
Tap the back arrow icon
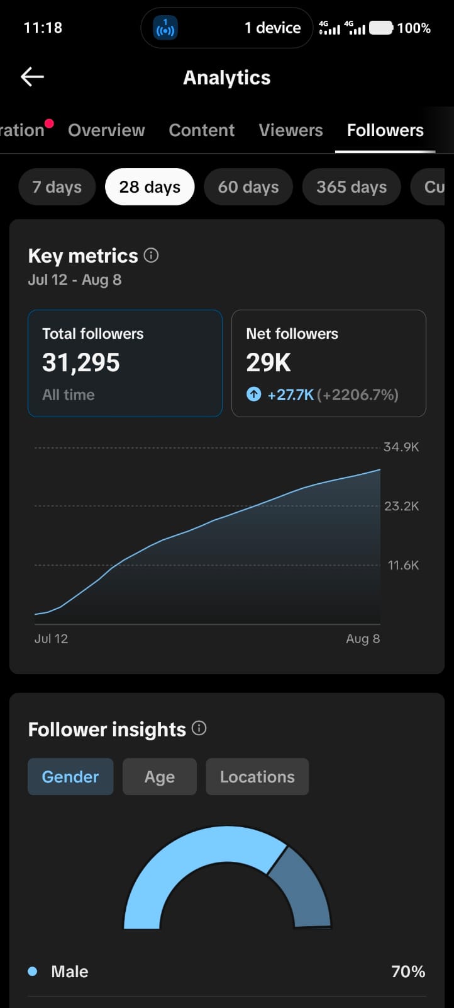click(32, 77)
